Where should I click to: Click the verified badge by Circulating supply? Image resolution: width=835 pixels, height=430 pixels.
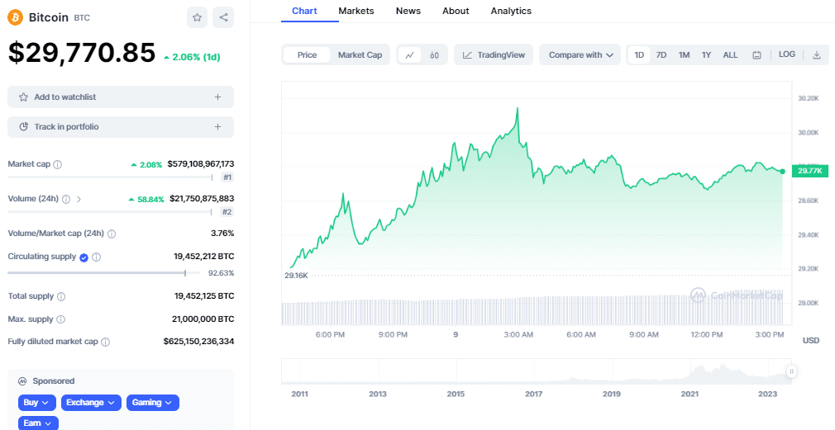click(83, 258)
